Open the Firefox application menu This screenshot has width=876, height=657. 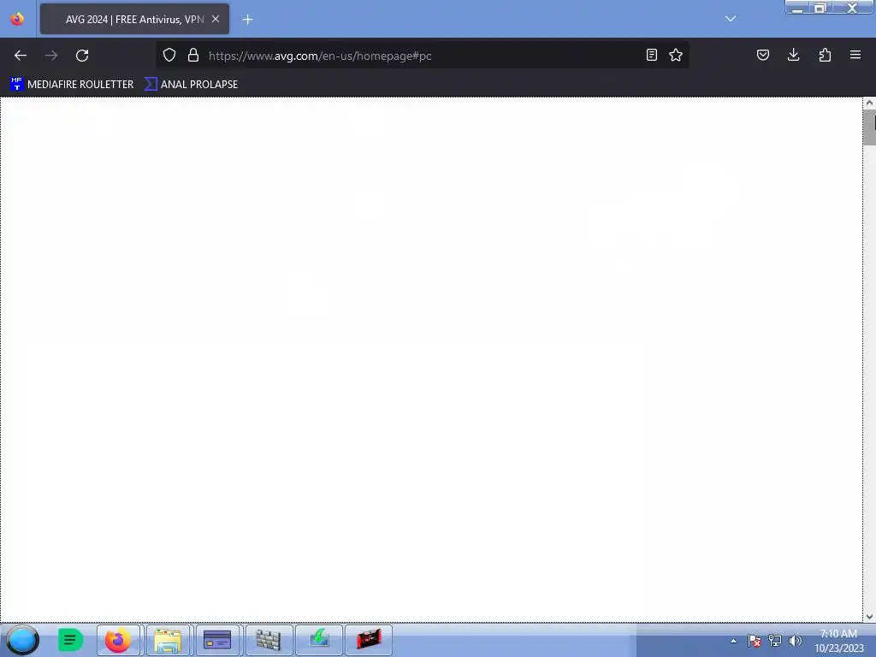(x=855, y=55)
